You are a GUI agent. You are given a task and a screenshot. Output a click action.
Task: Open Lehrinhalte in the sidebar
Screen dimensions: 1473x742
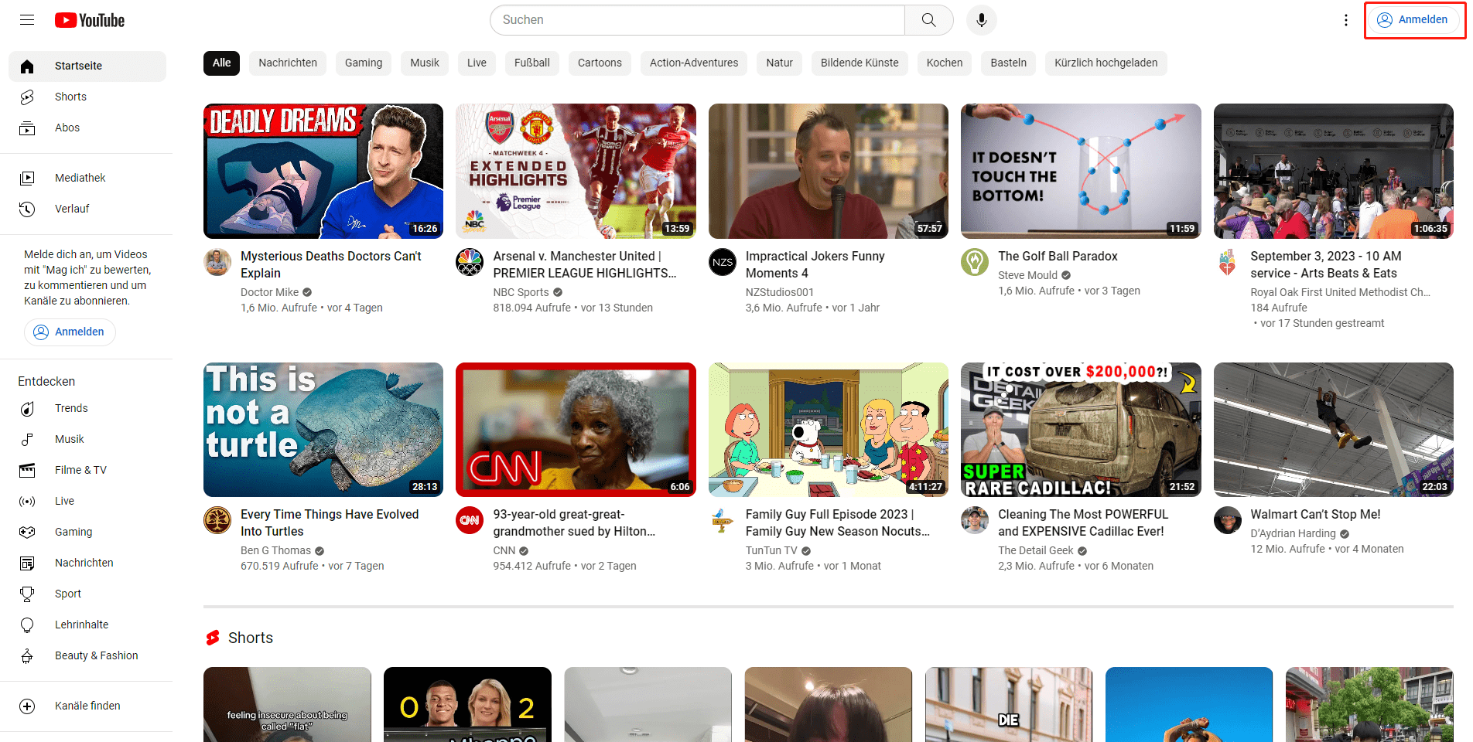pyautogui.click(x=87, y=625)
